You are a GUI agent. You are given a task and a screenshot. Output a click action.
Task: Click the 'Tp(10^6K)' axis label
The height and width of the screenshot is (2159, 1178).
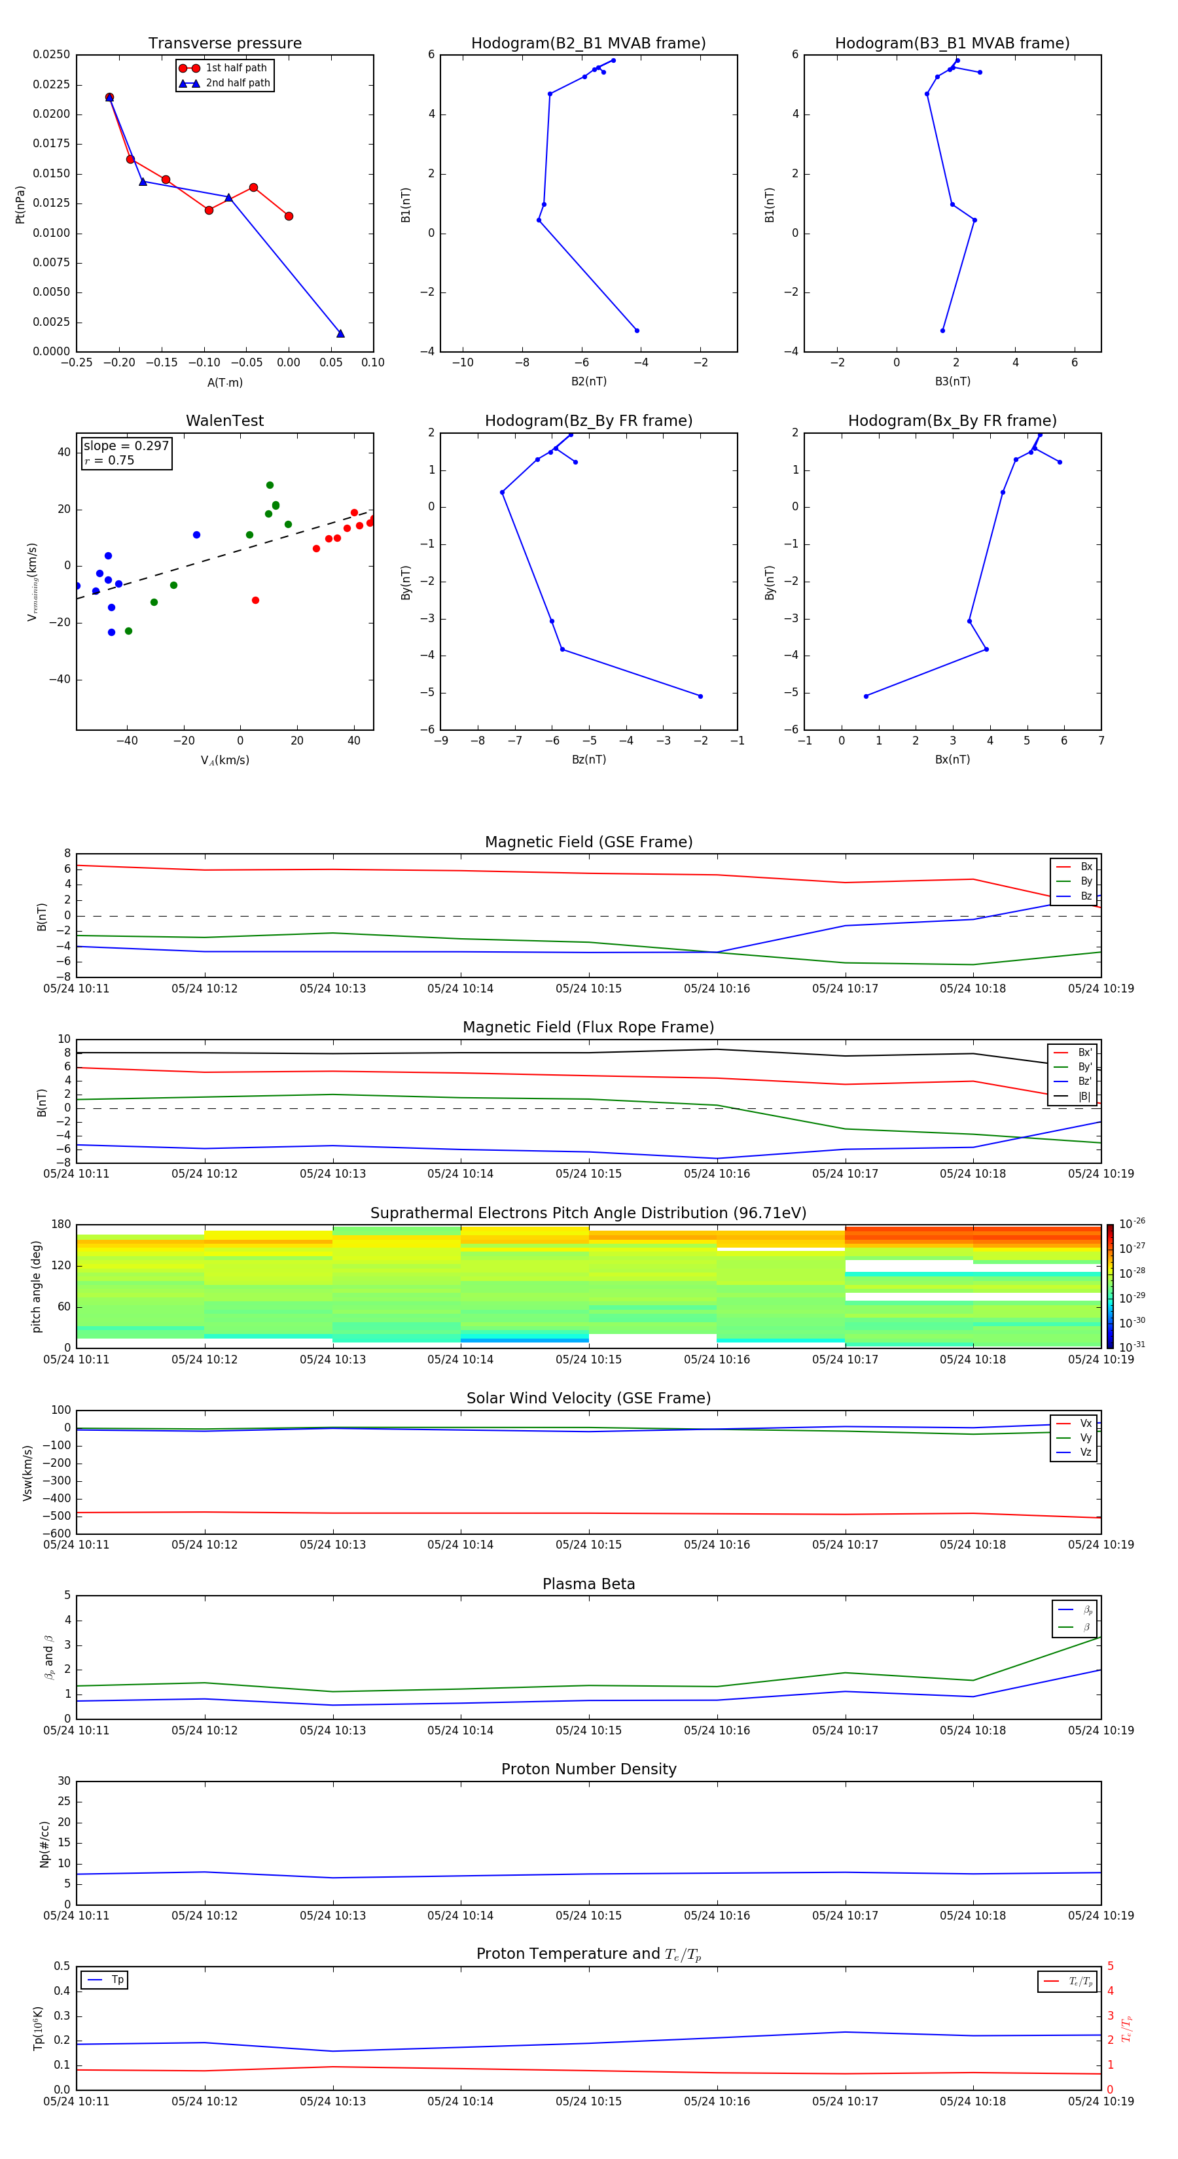click(x=38, y=2029)
